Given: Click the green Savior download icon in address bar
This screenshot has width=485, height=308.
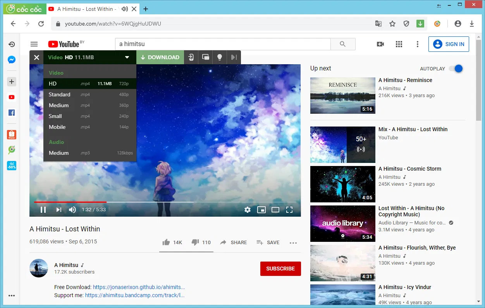Looking at the screenshot, I should pyautogui.click(x=420, y=24).
